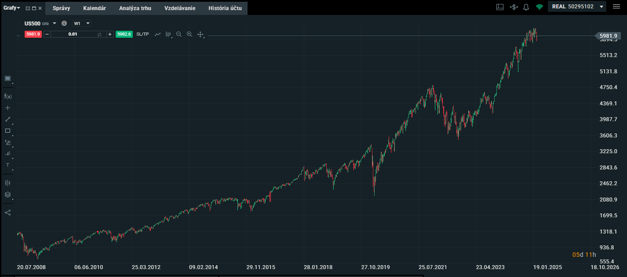This screenshot has width=627, height=277.
Task: Toggle the SL/TP option
Action: click(142, 34)
